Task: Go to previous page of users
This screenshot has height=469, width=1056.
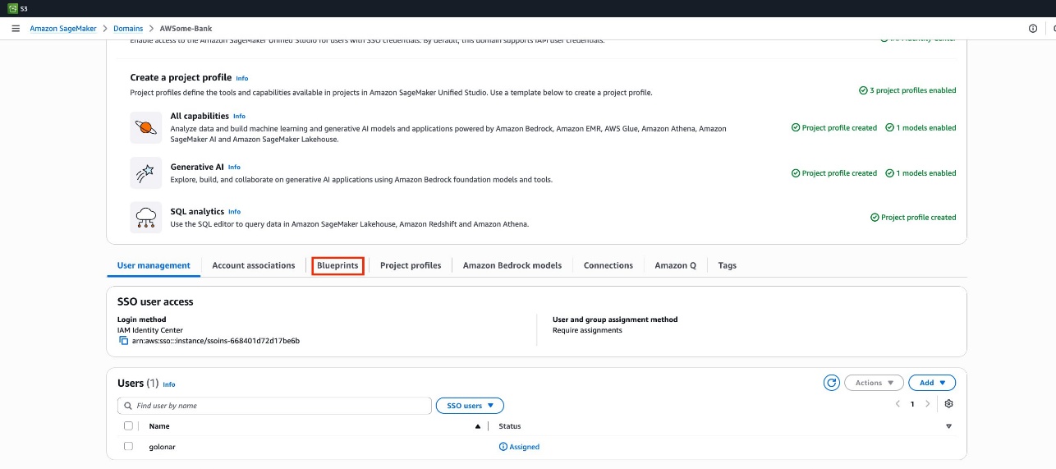Action: coord(898,404)
